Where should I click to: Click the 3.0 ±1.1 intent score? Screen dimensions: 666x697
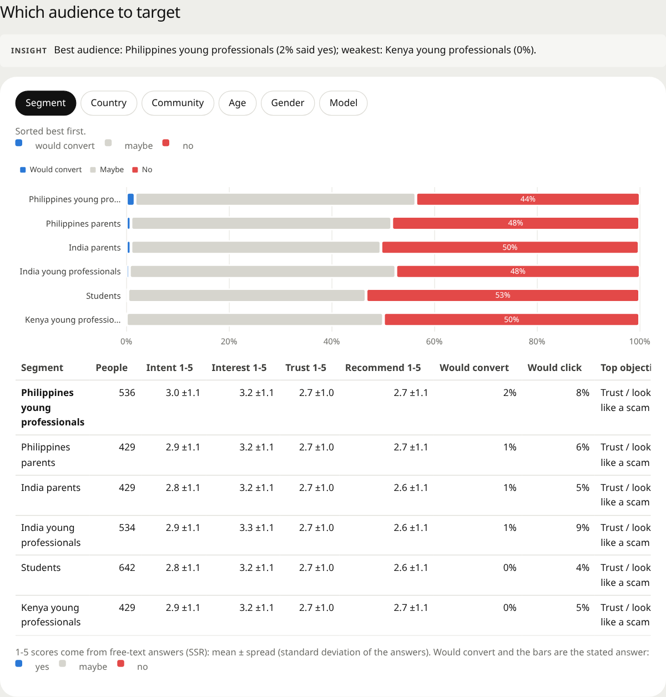183,393
